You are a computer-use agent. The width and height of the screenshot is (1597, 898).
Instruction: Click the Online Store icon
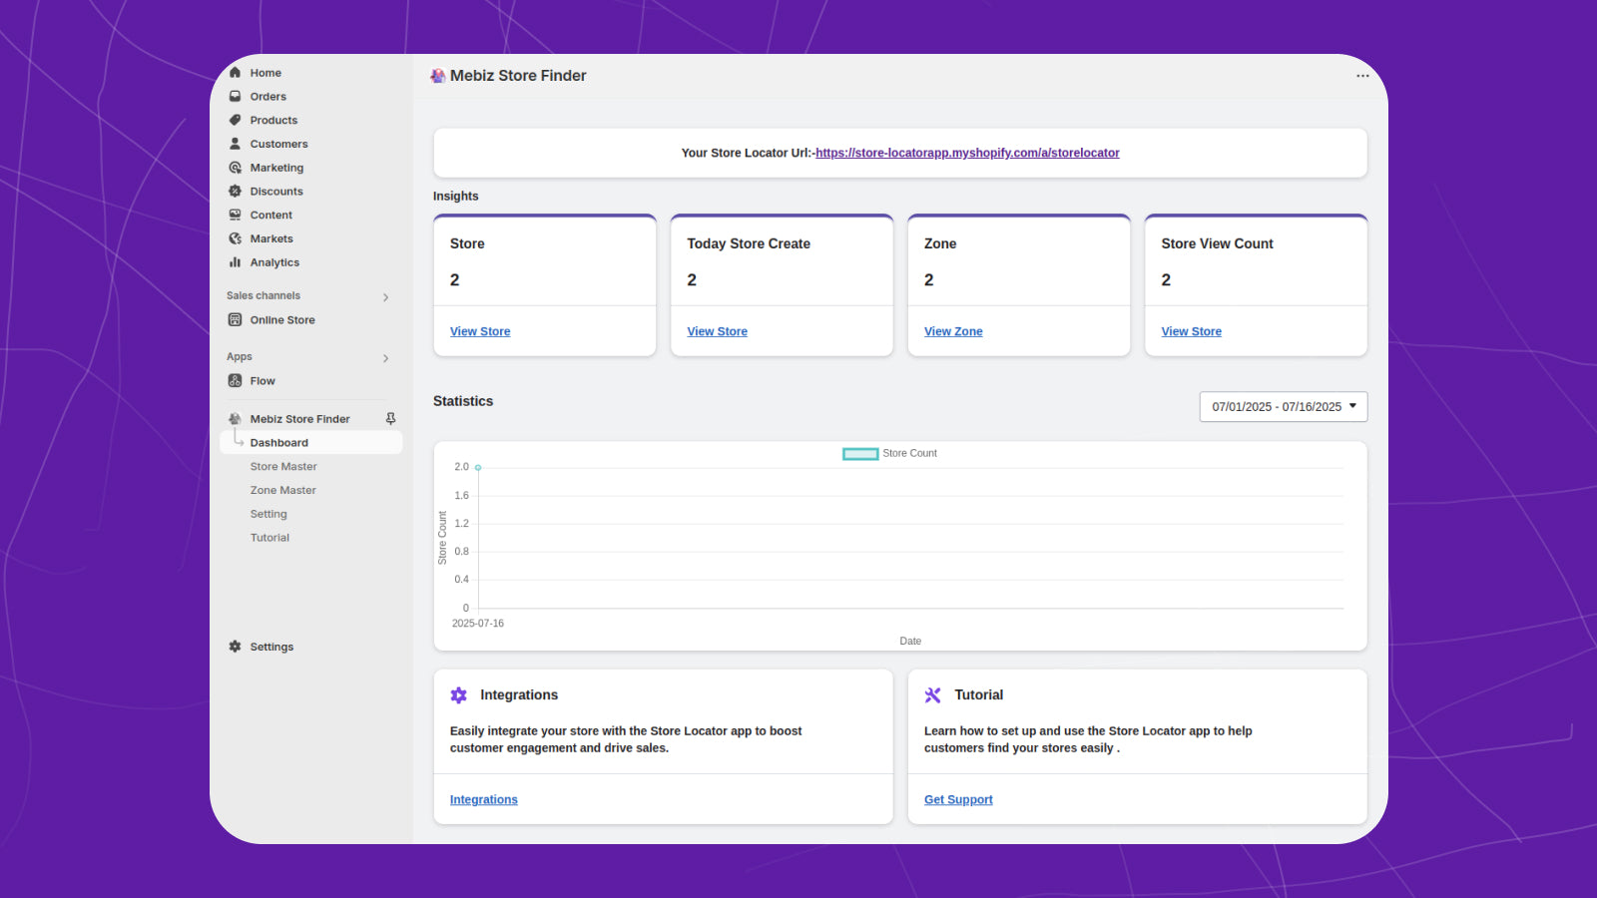click(236, 320)
